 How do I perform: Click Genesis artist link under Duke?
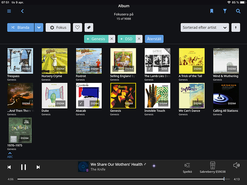click(x=46, y=114)
